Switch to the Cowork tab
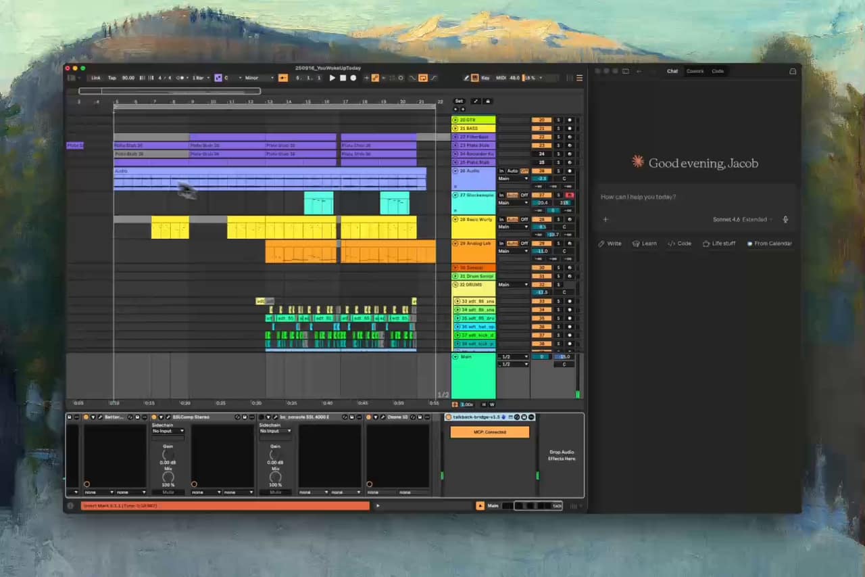Screen dimensions: 865x577 pos(695,71)
